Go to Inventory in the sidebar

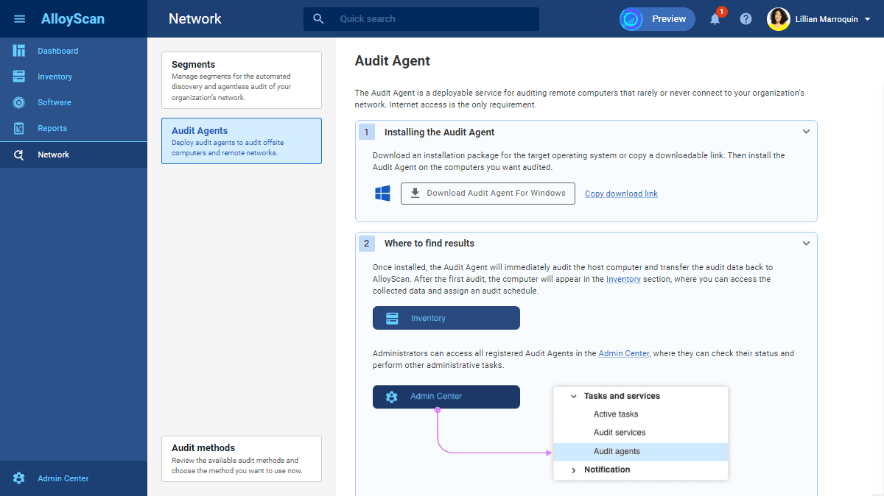coord(74,77)
